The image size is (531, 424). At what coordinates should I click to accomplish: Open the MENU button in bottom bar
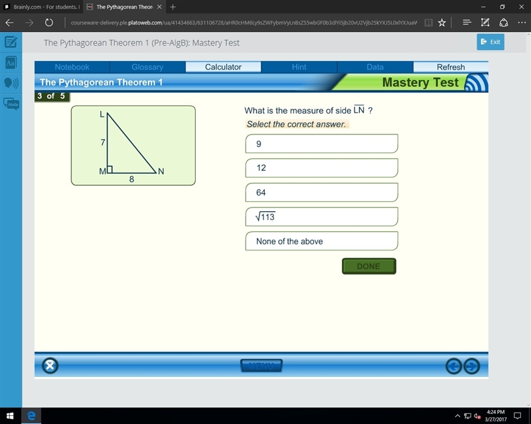261,366
